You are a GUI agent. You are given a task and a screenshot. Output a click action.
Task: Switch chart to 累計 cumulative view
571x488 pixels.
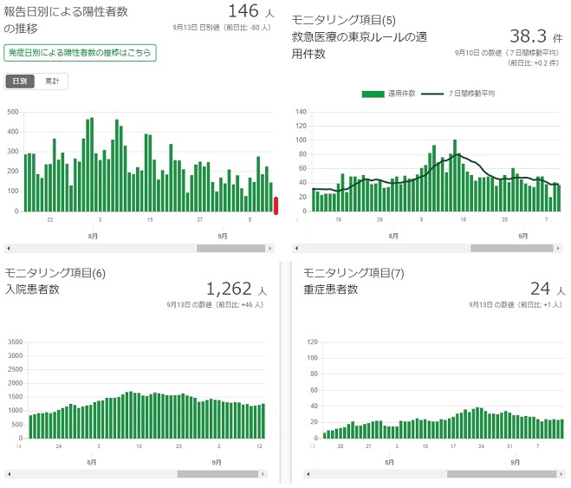(52, 81)
